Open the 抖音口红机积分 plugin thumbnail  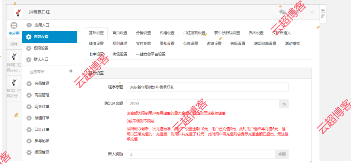point(14,82)
